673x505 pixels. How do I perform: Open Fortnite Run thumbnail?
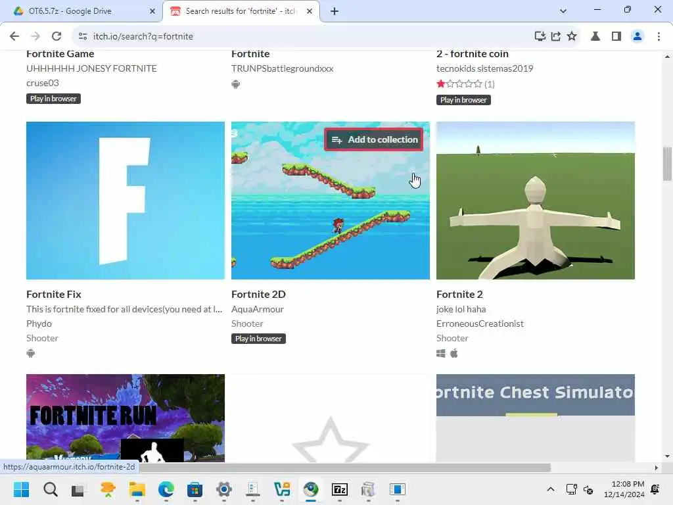126,418
